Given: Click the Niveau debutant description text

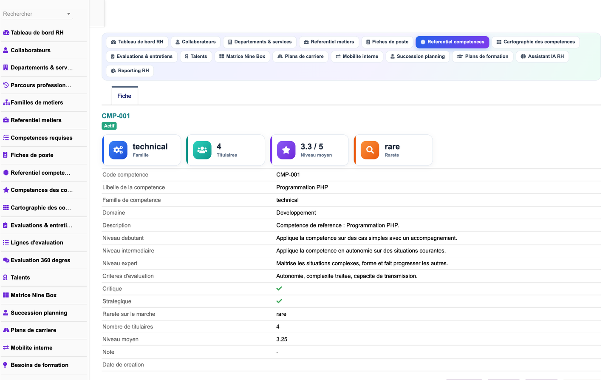Looking at the screenshot, I should coord(367,238).
